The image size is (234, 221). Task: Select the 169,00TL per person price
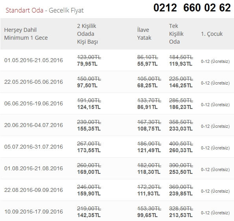[x=89, y=172]
